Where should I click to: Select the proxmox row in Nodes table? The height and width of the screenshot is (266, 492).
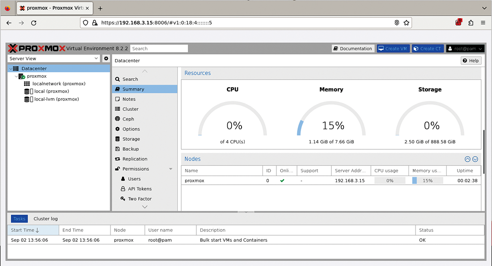(331, 181)
